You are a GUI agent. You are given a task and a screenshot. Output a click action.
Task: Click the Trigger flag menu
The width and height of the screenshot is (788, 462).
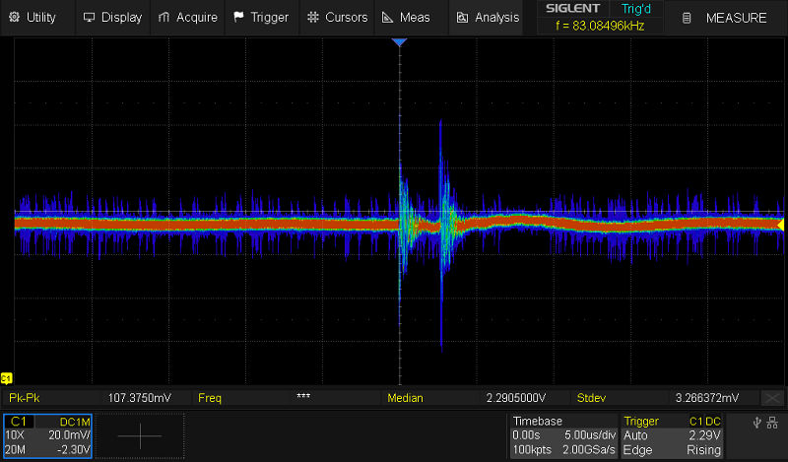(x=261, y=17)
